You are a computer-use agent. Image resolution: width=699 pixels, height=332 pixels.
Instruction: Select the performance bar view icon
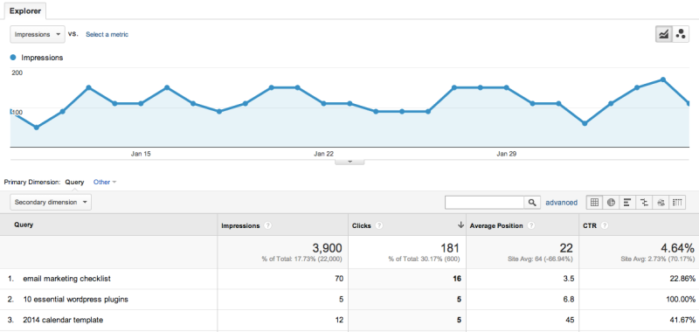pos(627,203)
